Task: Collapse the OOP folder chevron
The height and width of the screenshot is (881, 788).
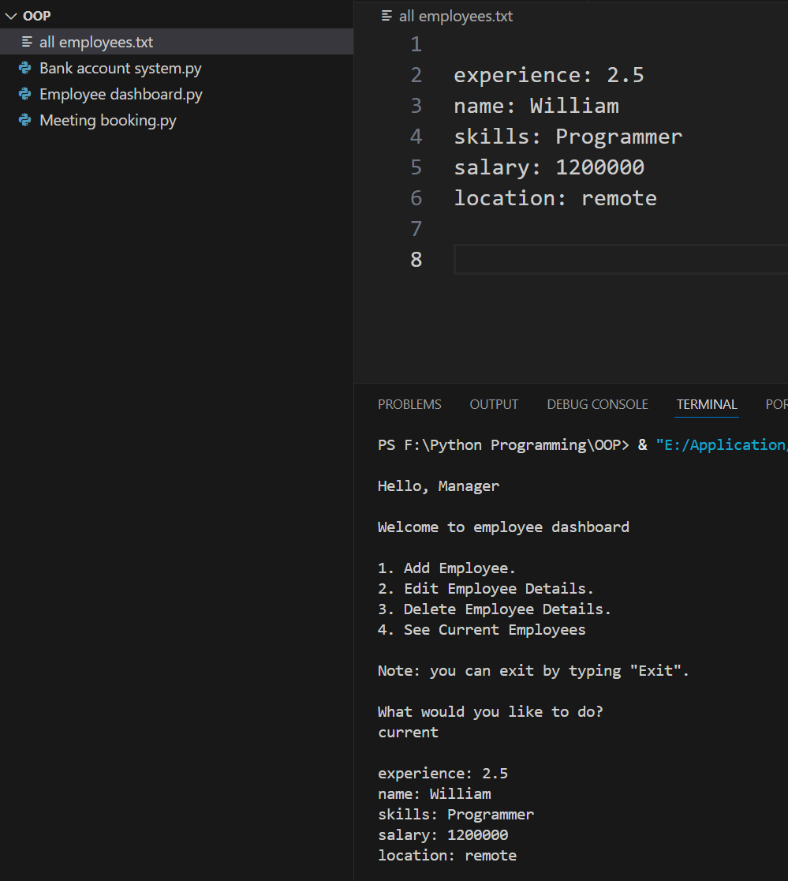Action: click(11, 16)
